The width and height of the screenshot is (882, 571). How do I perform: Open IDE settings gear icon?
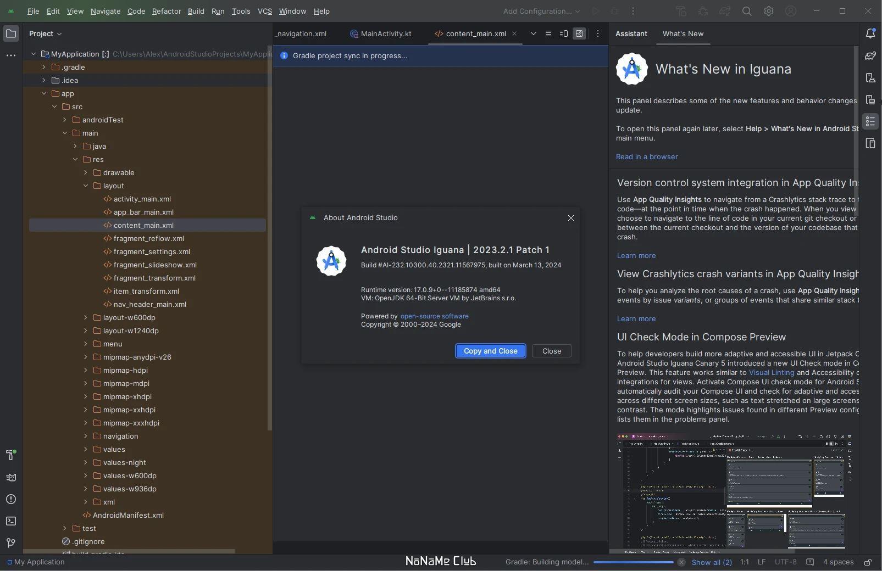point(769,11)
